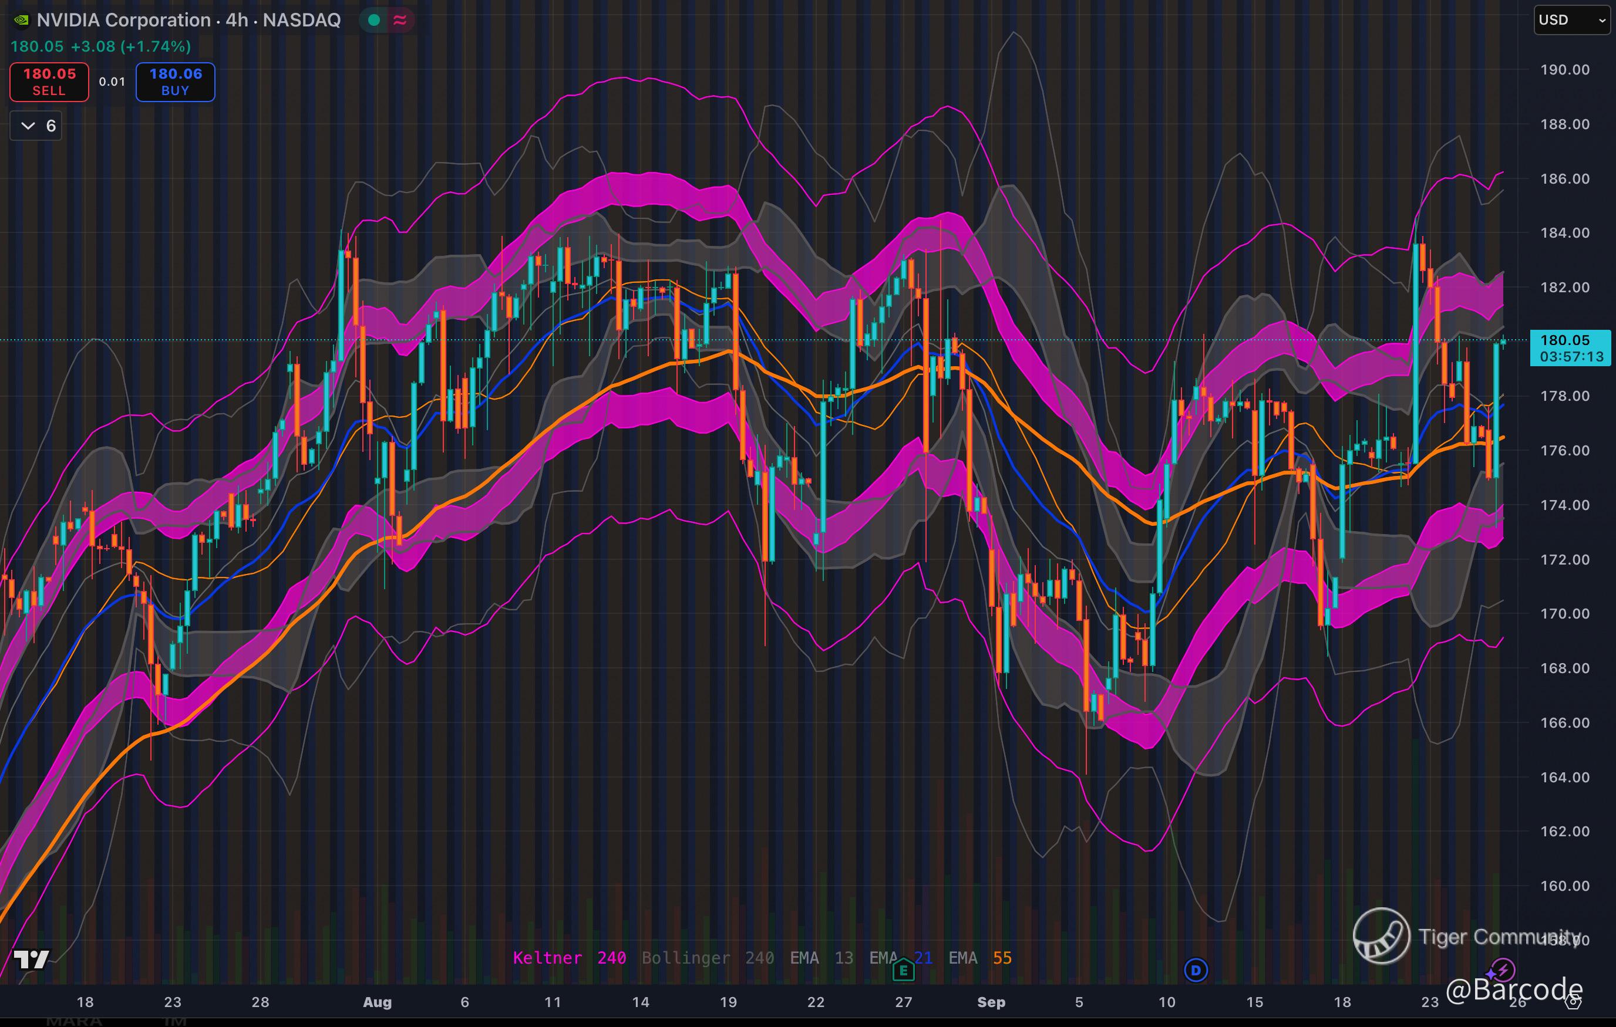Open the earnings E marker

(903, 970)
